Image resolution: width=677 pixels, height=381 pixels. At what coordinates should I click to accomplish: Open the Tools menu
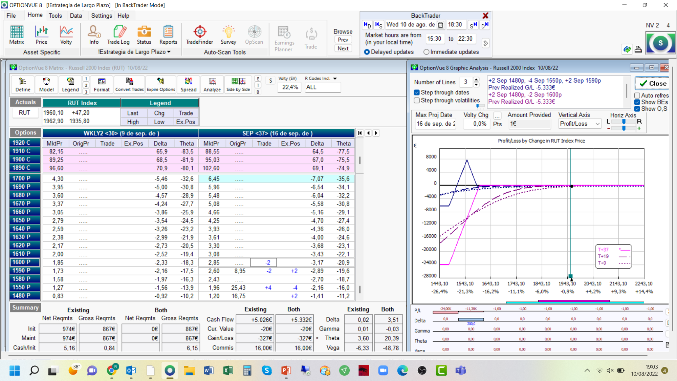(55, 16)
